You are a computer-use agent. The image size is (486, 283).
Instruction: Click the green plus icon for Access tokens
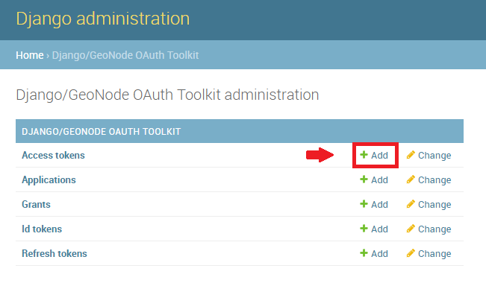(364, 155)
